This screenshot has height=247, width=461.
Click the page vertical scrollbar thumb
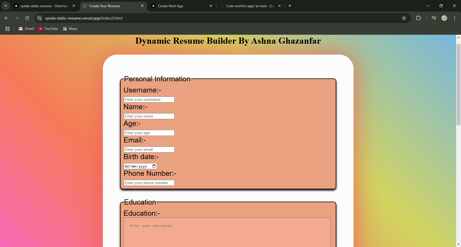(458, 85)
